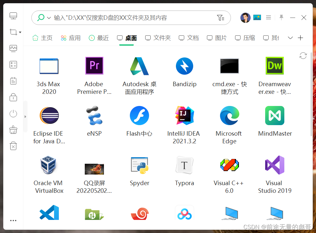Viewport: 316px width, 233px height.
Task: Launch the eNSP application icon
Action: pyautogui.click(x=94, y=116)
